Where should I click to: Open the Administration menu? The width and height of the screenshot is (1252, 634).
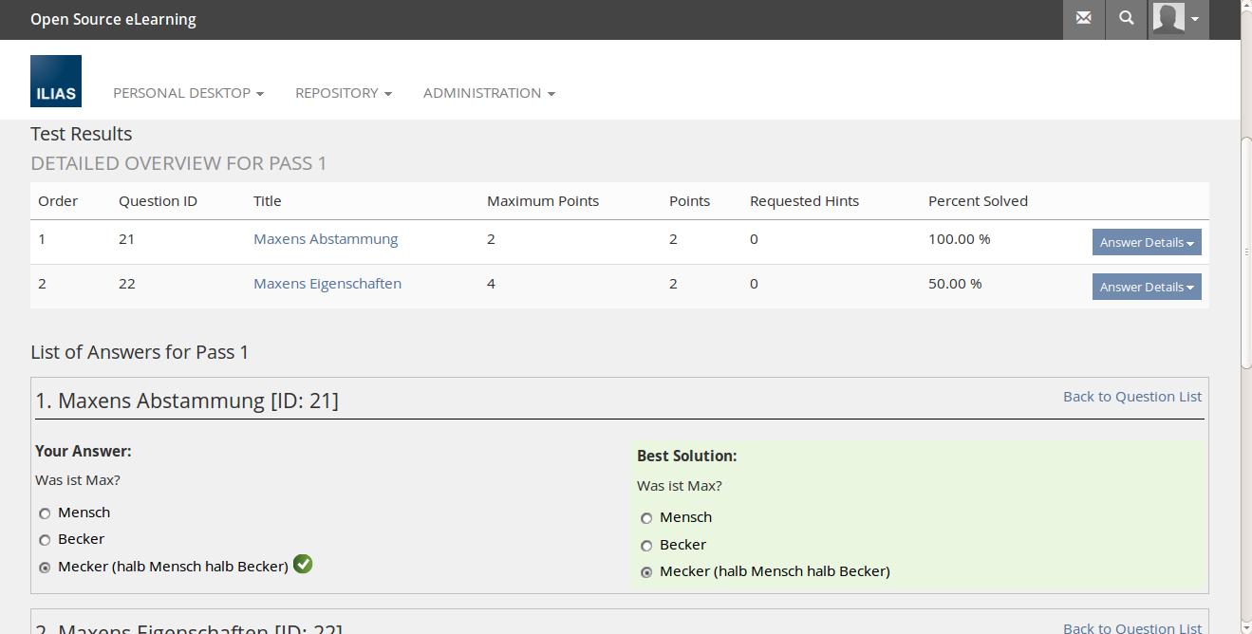(x=489, y=93)
